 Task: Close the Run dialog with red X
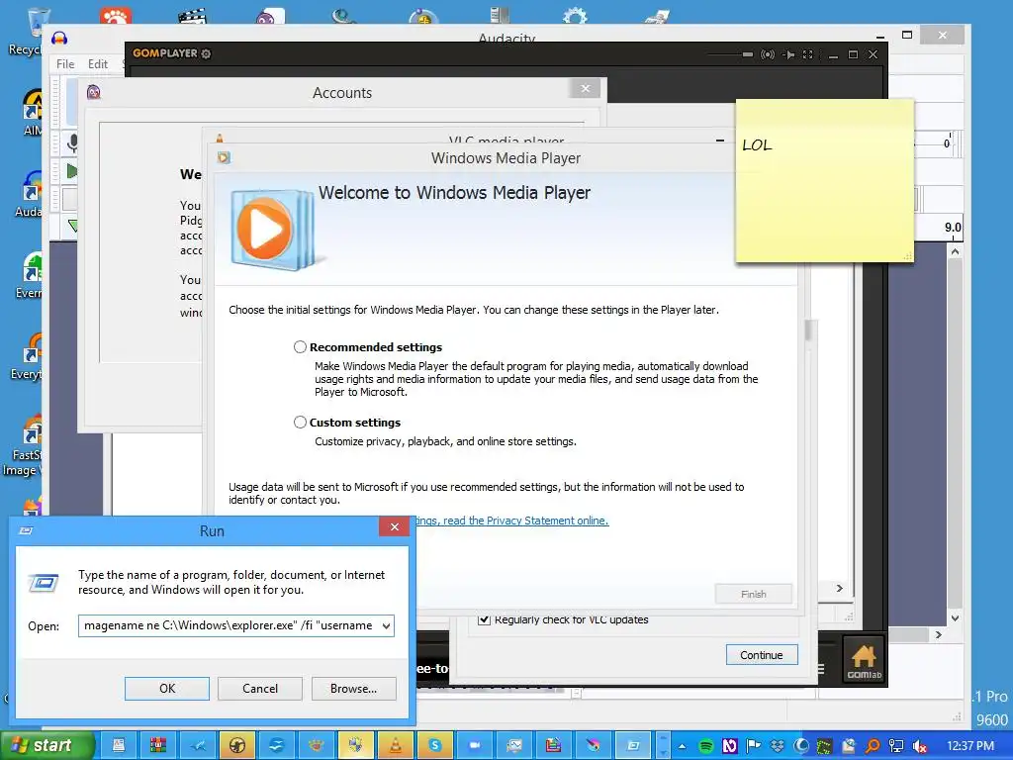click(394, 526)
